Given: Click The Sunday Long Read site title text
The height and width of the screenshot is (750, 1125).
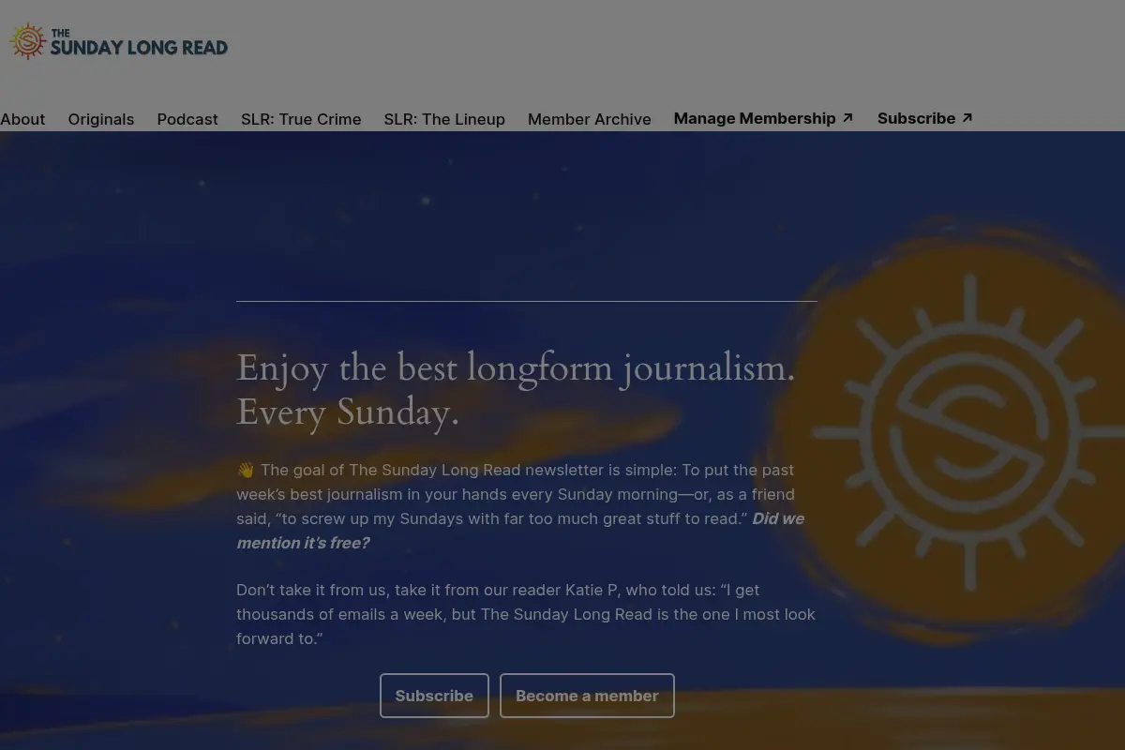Looking at the screenshot, I should pos(139,43).
